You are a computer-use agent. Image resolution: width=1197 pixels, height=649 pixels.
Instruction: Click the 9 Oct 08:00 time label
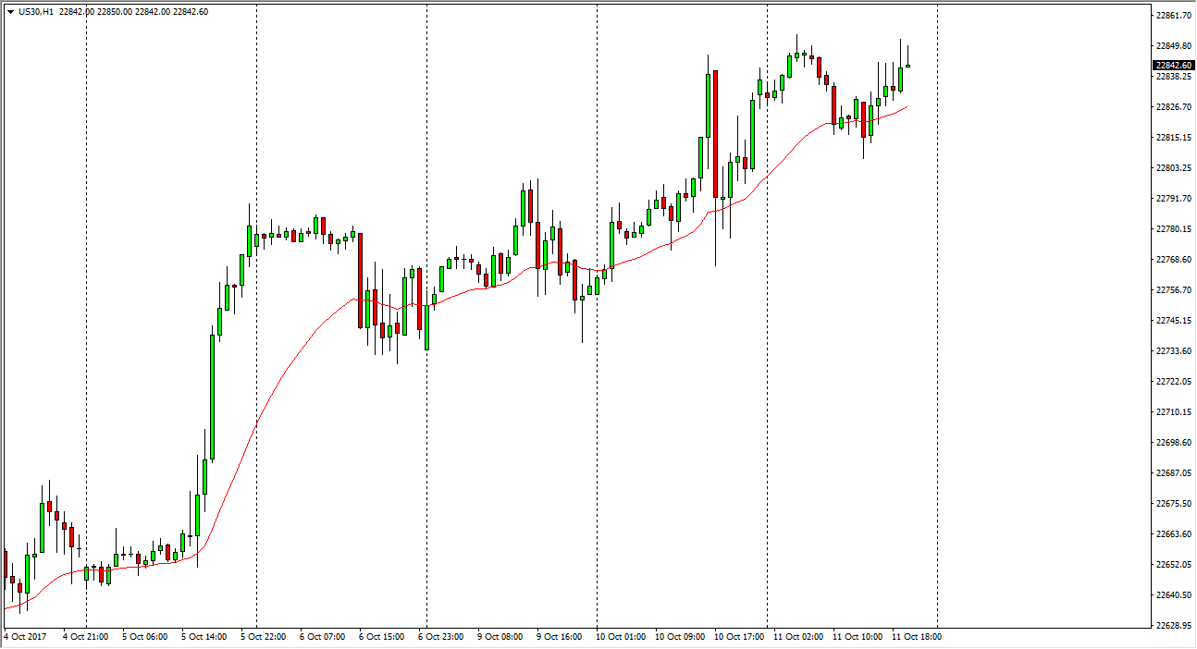pyautogui.click(x=500, y=637)
